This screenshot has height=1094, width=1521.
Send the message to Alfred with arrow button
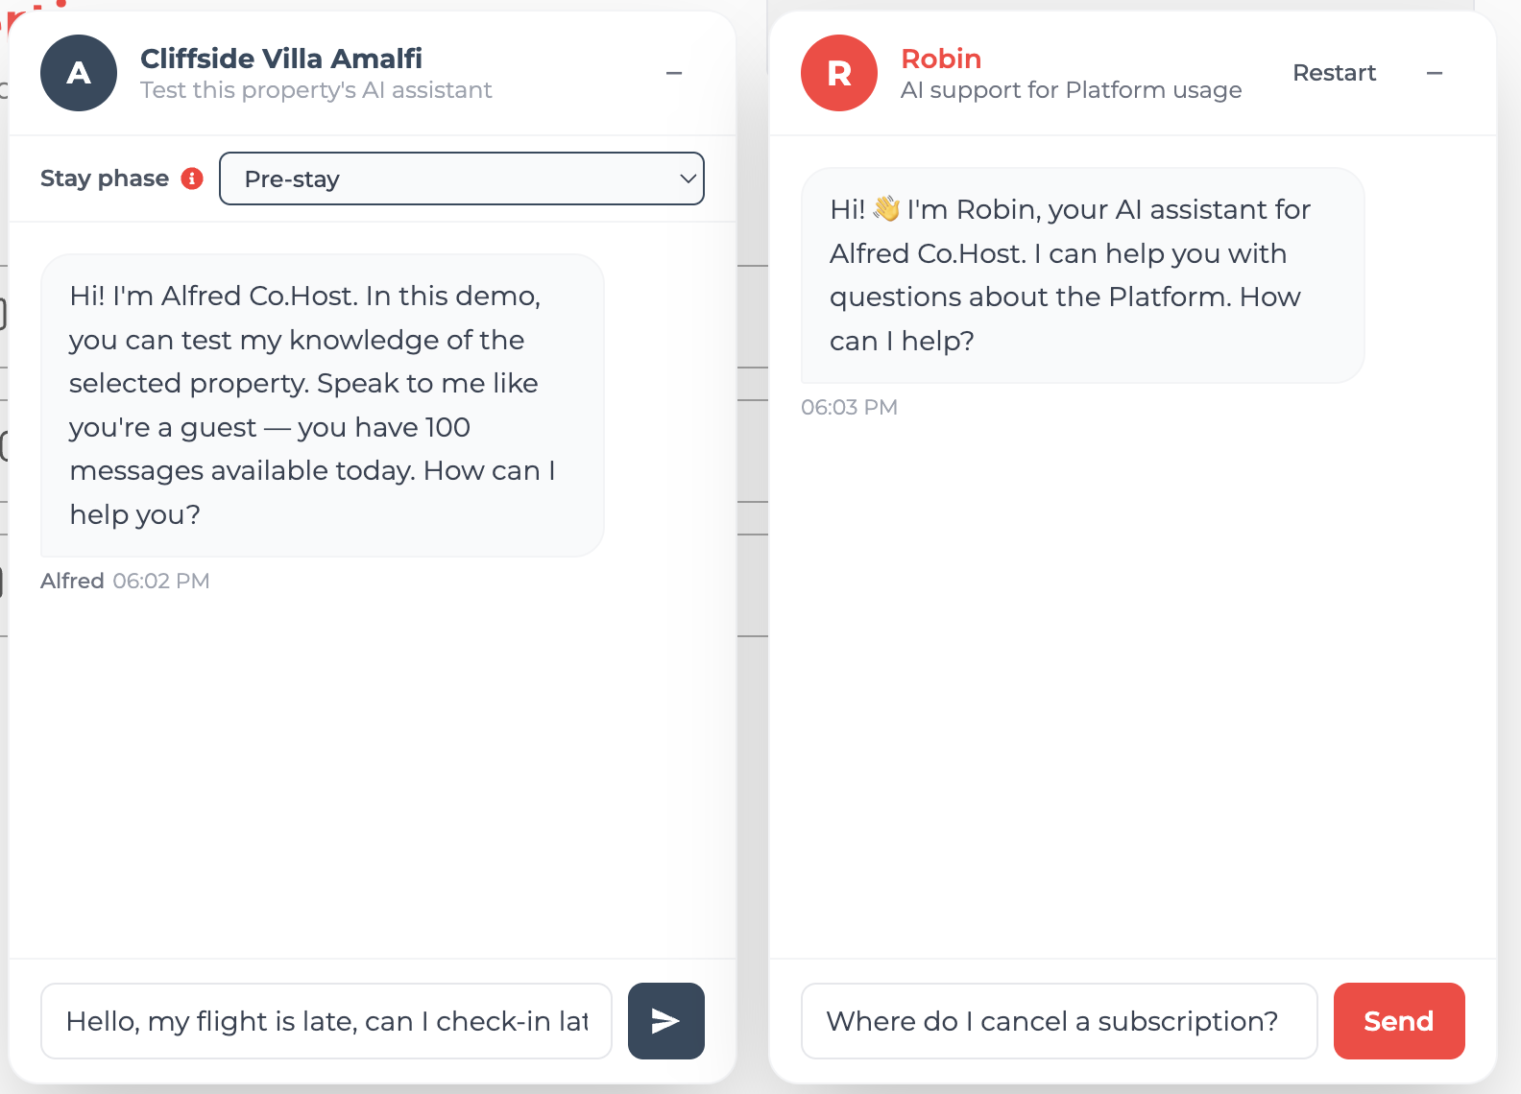pyautogui.click(x=665, y=1021)
